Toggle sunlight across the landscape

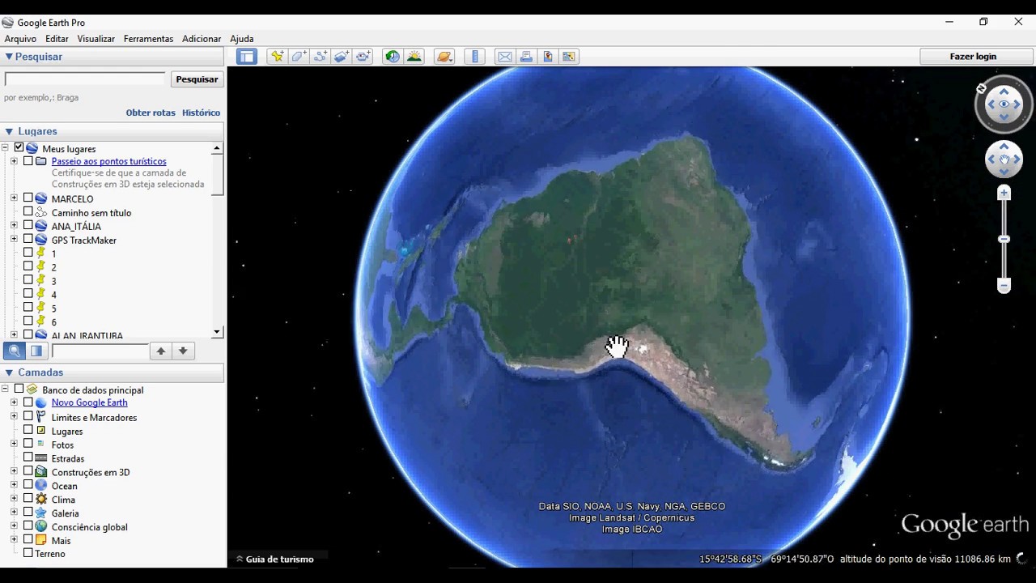[414, 57]
